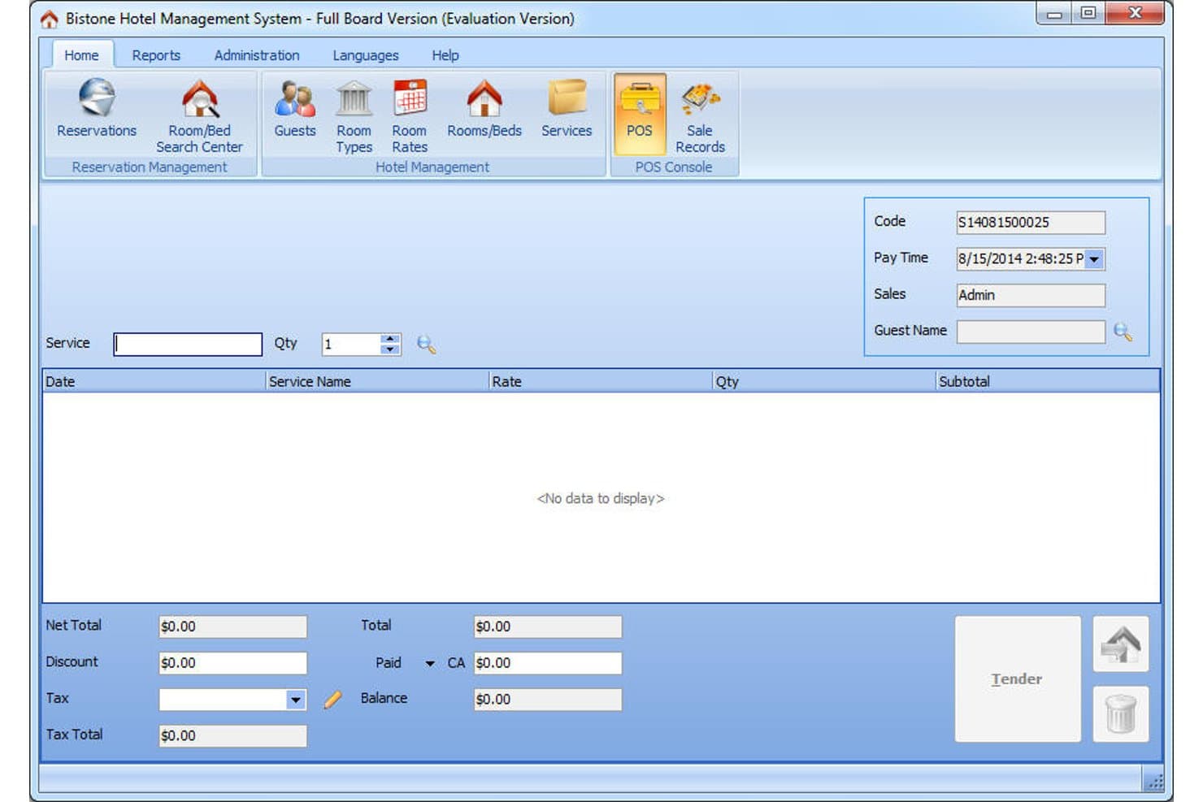The width and height of the screenshot is (1203, 802).
Task: Open the Services catalog
Action: click(x=567, y=109)
